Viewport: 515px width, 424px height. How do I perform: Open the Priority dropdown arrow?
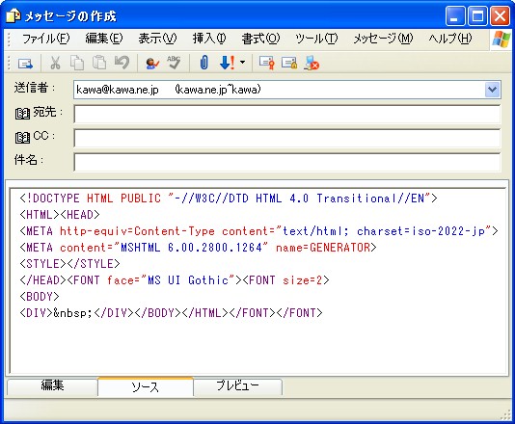242,62
